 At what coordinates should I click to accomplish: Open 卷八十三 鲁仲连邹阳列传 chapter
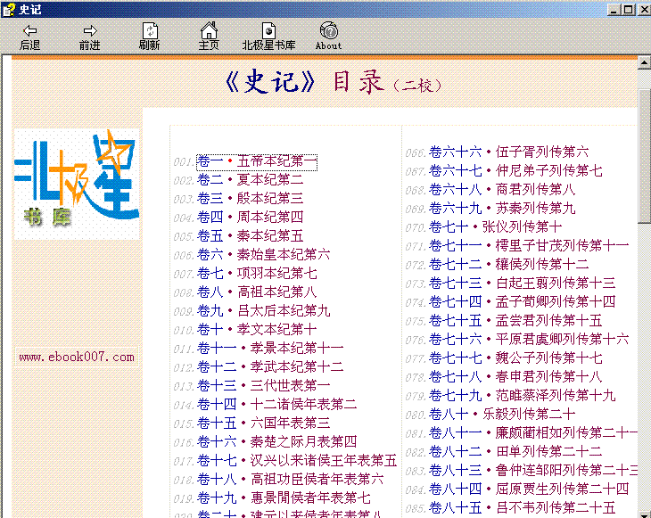tap(533, 470)
